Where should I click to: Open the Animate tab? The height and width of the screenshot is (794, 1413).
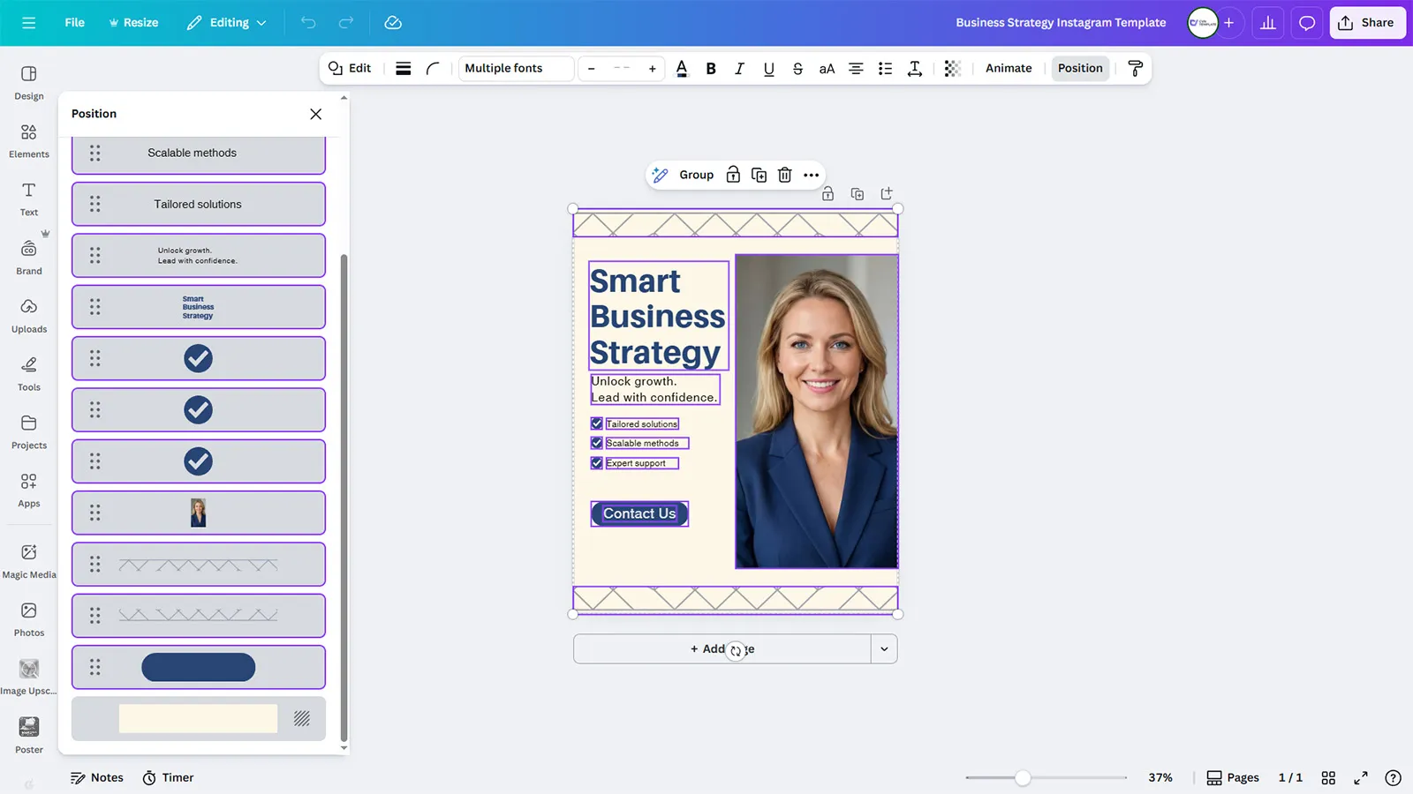click(x=1009, y=69)
